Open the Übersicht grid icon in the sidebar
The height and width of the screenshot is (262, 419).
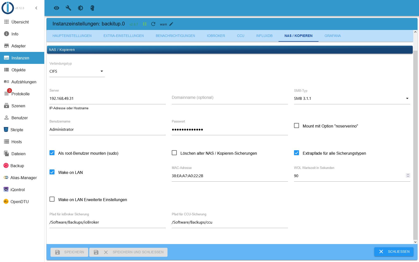pos(6,22)
